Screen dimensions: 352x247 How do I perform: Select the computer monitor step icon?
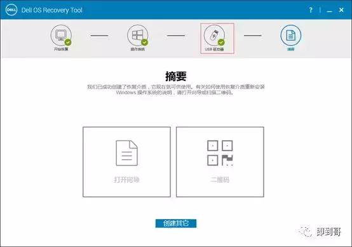(x=61, y=35)
